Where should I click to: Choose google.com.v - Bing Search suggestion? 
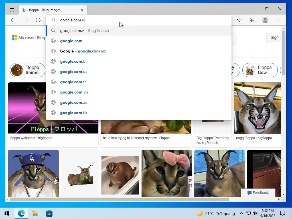click(139, 31)
